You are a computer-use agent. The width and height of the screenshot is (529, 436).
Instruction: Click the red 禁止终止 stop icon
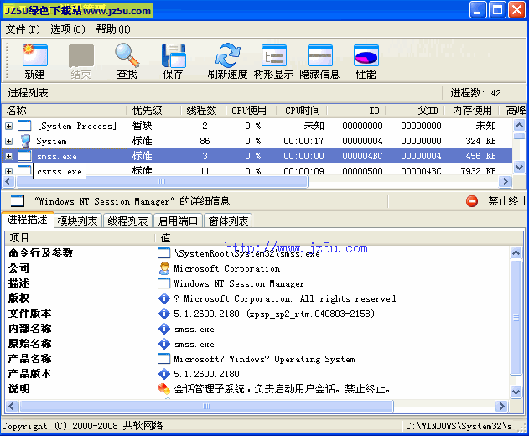tap(472, 201)
